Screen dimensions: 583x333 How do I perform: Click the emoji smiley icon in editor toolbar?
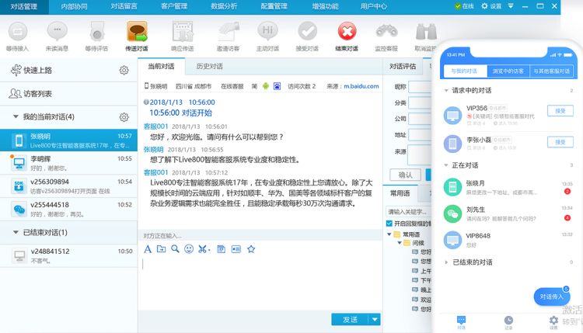[189, 249]
